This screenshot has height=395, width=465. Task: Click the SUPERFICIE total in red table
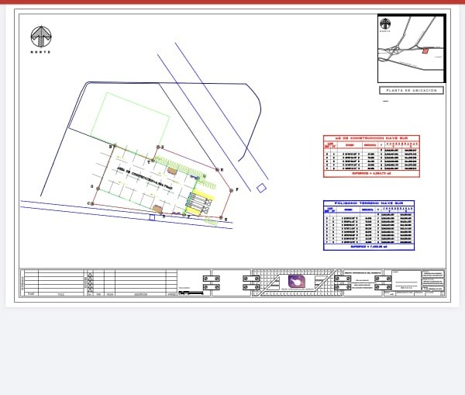pos(369,174)
